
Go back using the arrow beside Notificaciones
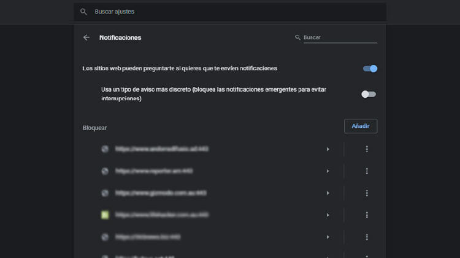(86, 37)
